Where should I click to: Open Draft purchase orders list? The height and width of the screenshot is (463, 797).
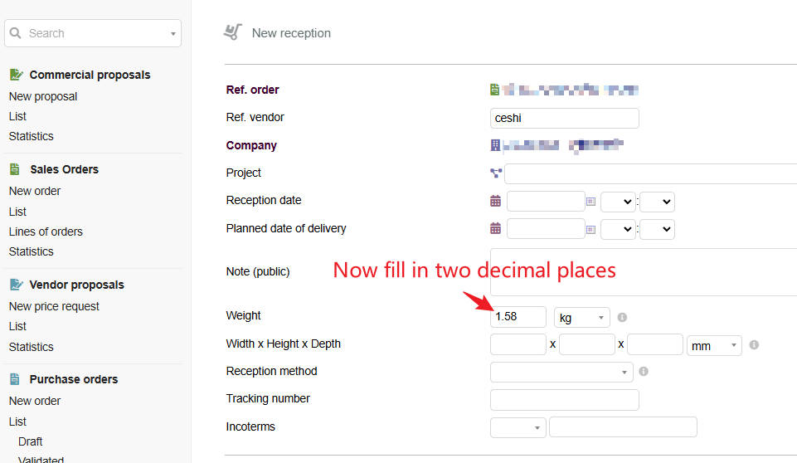click(31, 441)
